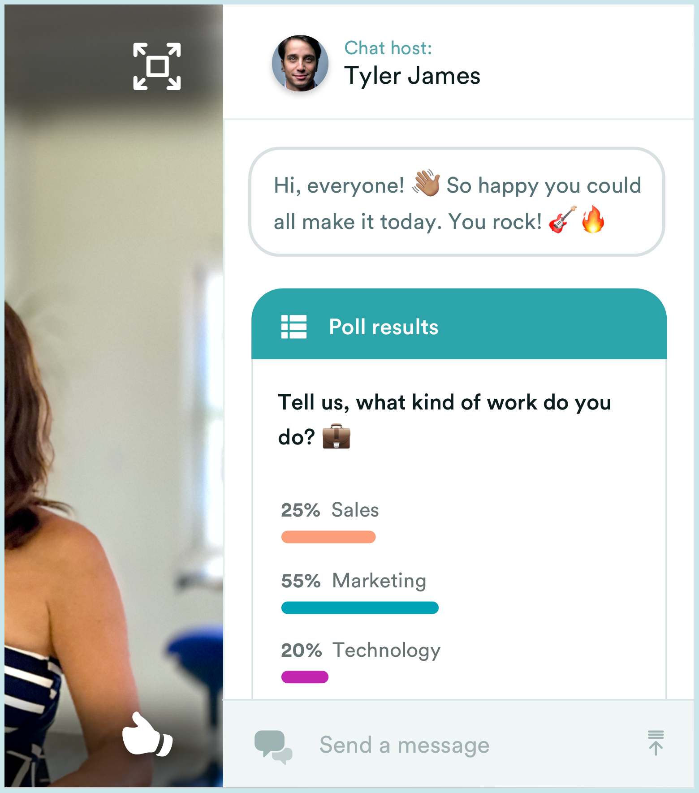Image resolution: width=699 pixels, height=793 pixels.
Task: Click the host welcome message bubble
Action: [x=457, y=202]
